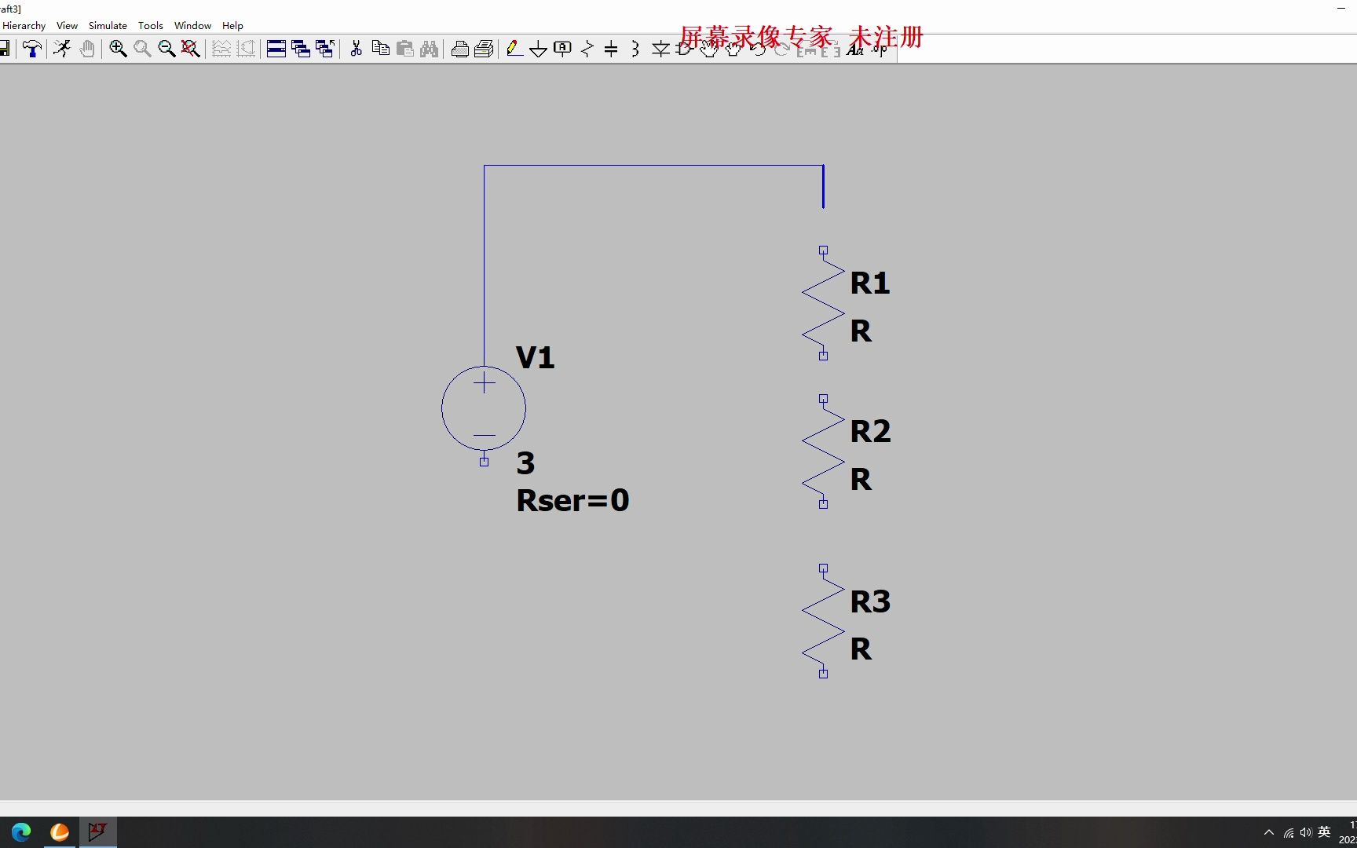The image size is (1357, 848).
Task: Open the Control Panel hammer icon
Action: (x=32, y=49)
